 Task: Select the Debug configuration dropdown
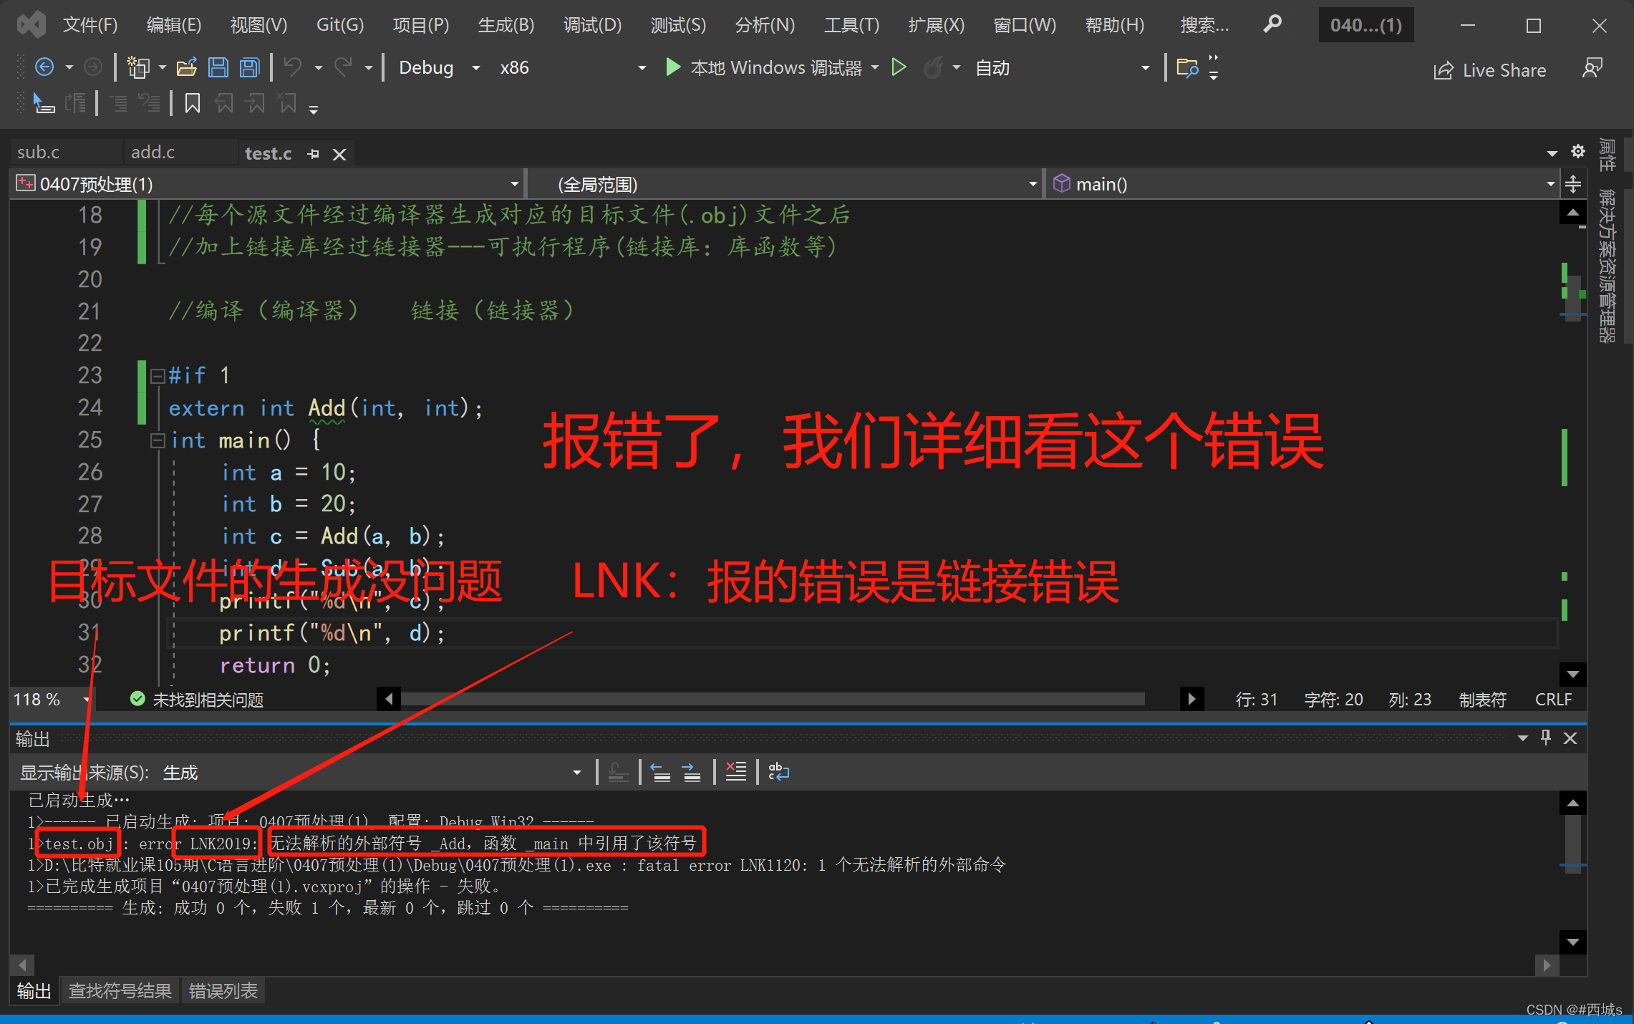(x=437, y=69)
